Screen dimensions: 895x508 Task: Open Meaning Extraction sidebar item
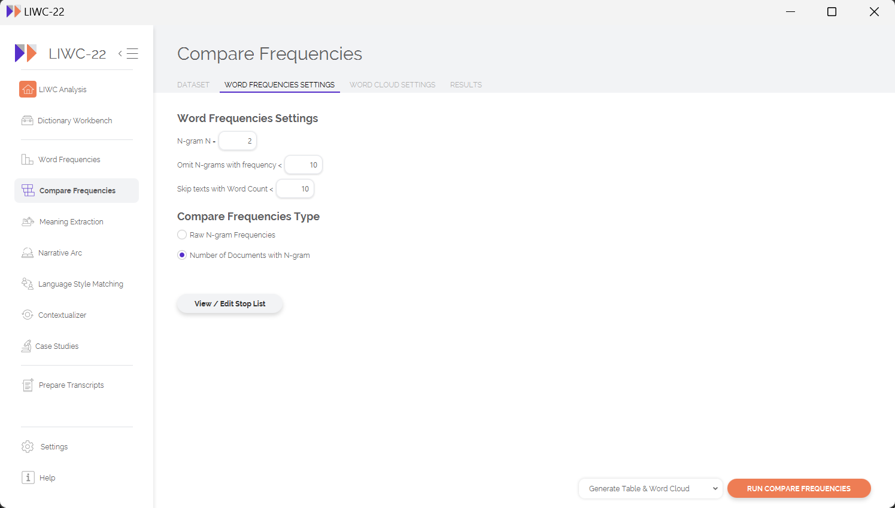(x=77, y=221)
